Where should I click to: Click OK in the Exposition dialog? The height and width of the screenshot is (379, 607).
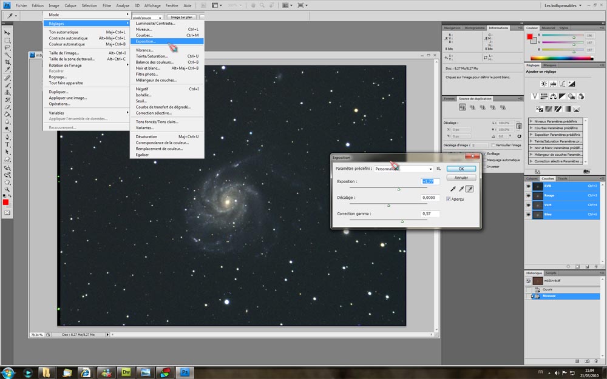(461, 169)
